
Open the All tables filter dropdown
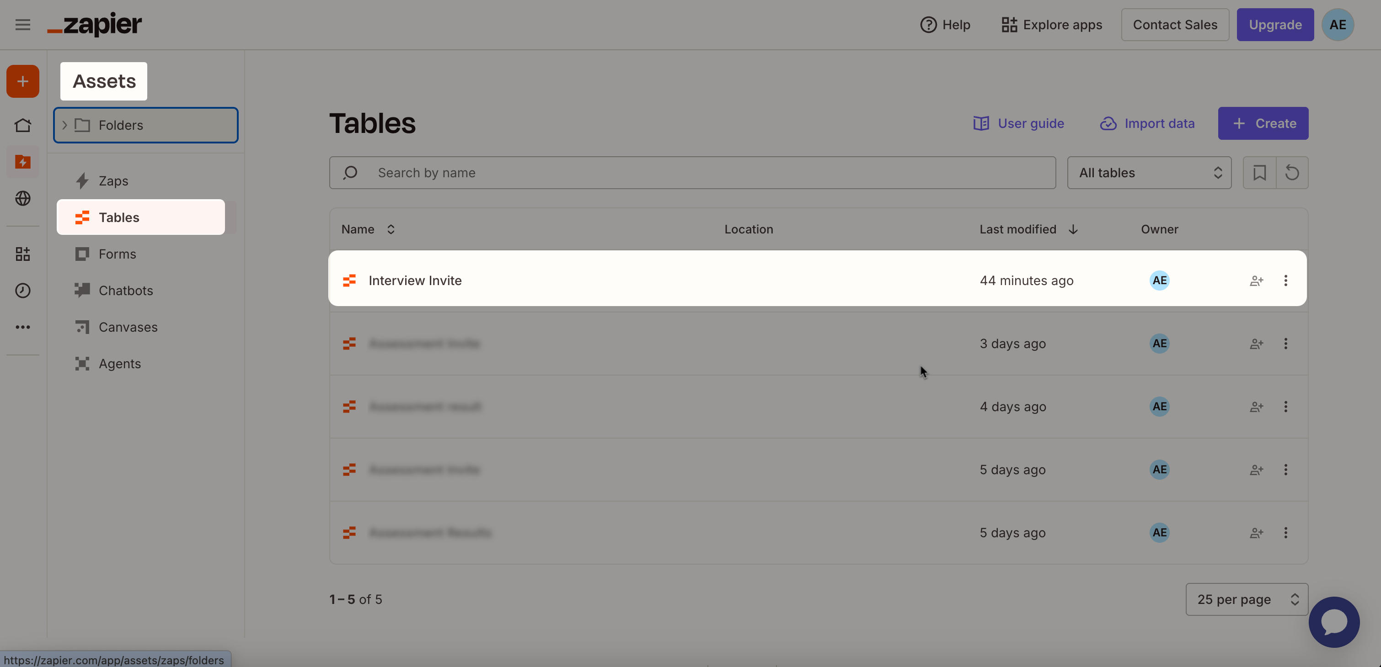tap(1149, 173)
